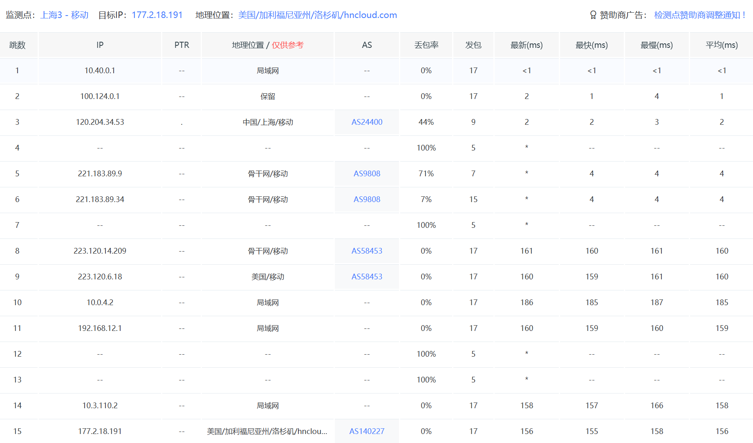The height and width of the screenshot is (443, 753).
Task: Open AS9808 link for 221.183.89.34
Action: click(367, 199)
